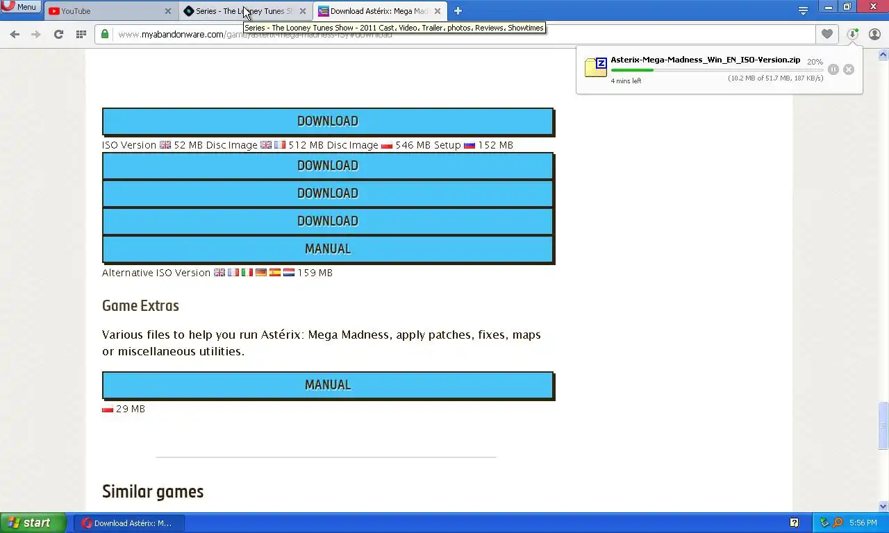Click the Russian flag next to 152 MB
This screenshot has width=889, height=533.
coord(470,146)
